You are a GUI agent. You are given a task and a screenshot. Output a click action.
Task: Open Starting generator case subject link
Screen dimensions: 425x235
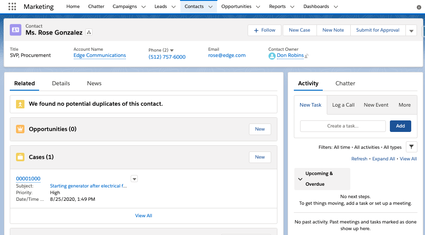[88, 186]
